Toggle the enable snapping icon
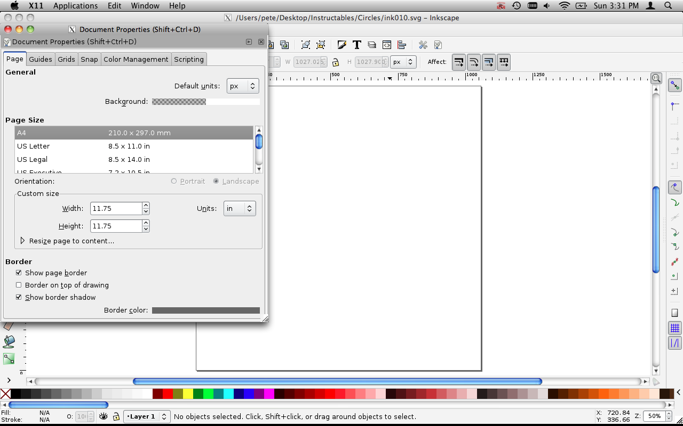The height and width of the screenshot is (426, 683). tap(674, 85)
